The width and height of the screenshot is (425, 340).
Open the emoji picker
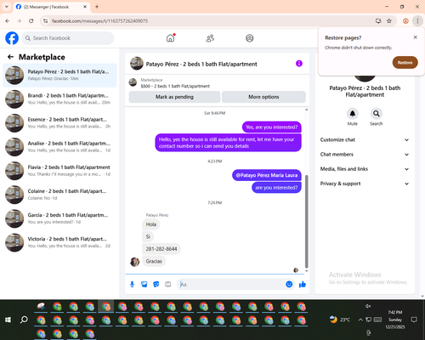[289, 284]
